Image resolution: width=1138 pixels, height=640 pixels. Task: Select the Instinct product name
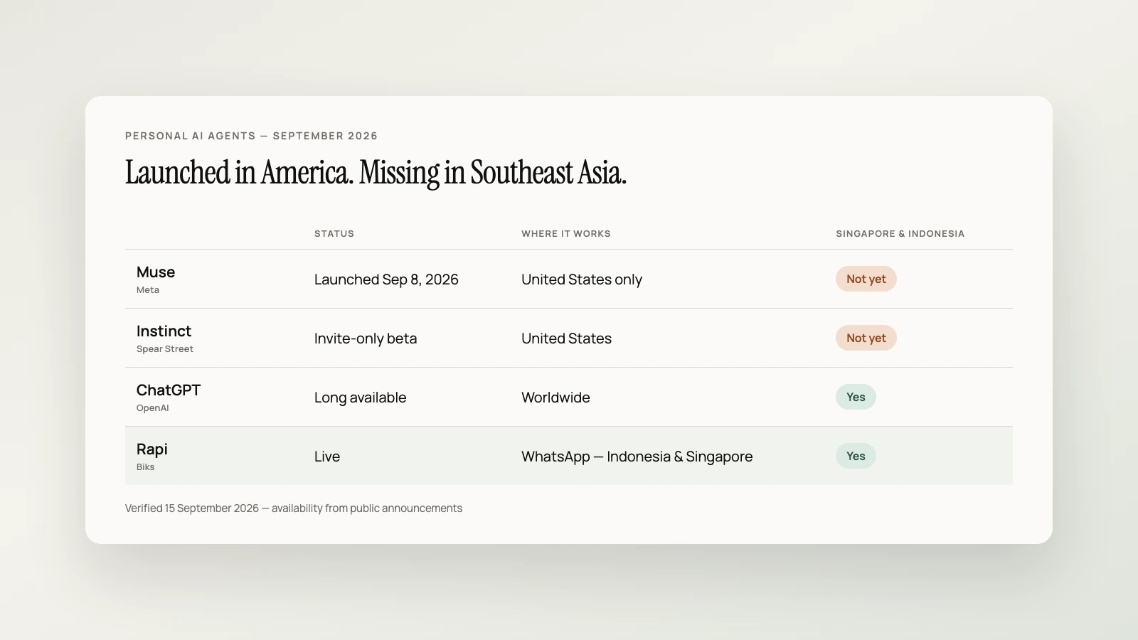[x=164, y=331]
